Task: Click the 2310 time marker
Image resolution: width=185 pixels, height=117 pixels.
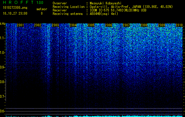Action: click(x=179, y=25)
